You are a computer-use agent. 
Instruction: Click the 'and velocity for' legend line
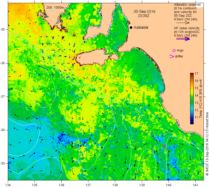pos(185,12)
